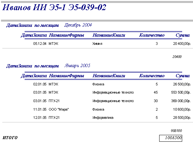
Task: Click the December subtotal 20400
Action: click(x=177, y=57)
